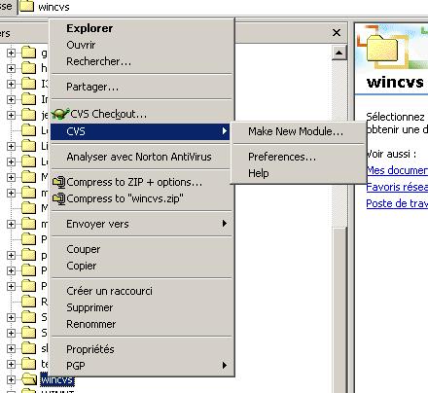Click the CVS Checkout turtle icon

(x=60, y=114)
